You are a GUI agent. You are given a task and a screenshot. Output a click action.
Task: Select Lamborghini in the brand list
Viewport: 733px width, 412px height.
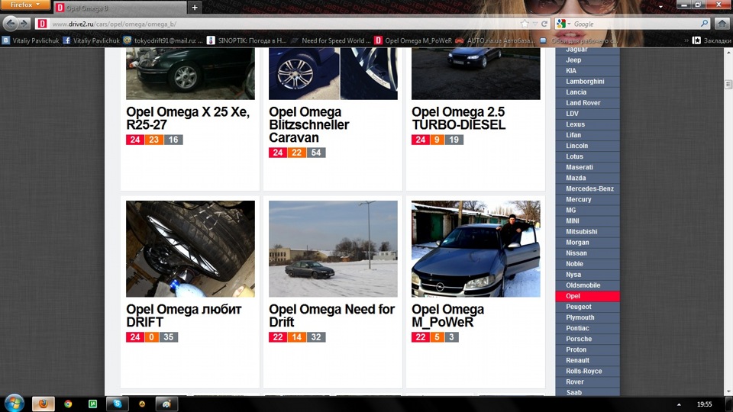588,82
